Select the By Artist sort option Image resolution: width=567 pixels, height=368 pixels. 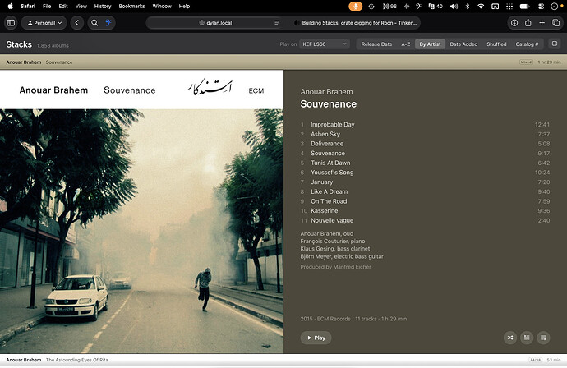pyautogui.click(x=430, y=44)
